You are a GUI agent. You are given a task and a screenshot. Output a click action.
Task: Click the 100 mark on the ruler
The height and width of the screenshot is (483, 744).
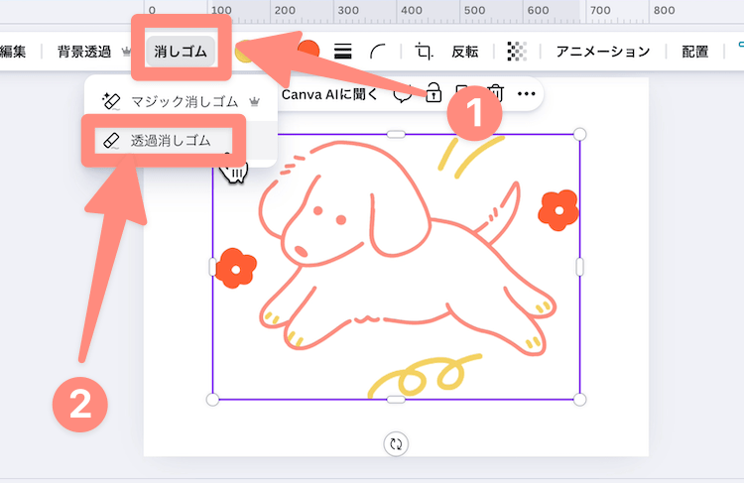[x=221, y=10]
